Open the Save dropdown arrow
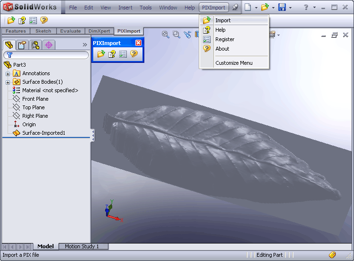Screen dimensions: 354x261 [290, 8]
